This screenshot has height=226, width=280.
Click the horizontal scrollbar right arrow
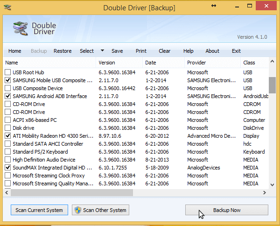click(x=265, y=192)
